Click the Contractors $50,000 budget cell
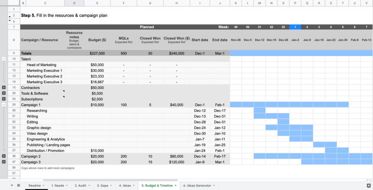The width and height of the screenshot is (373, 190). [x=97, y=88]
